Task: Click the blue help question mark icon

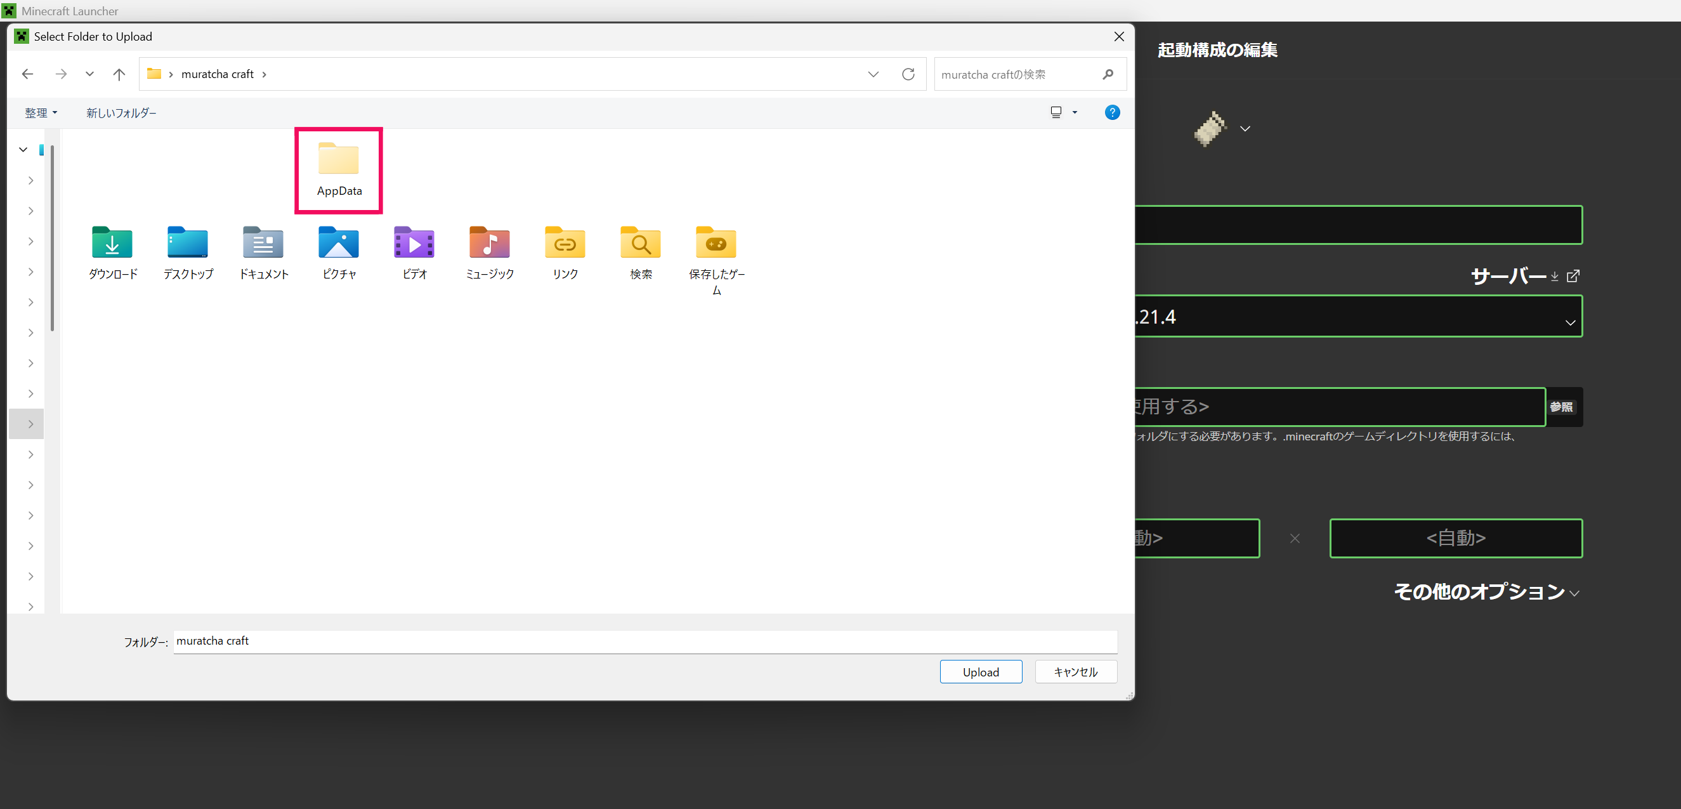Action: coord(1112,113)
